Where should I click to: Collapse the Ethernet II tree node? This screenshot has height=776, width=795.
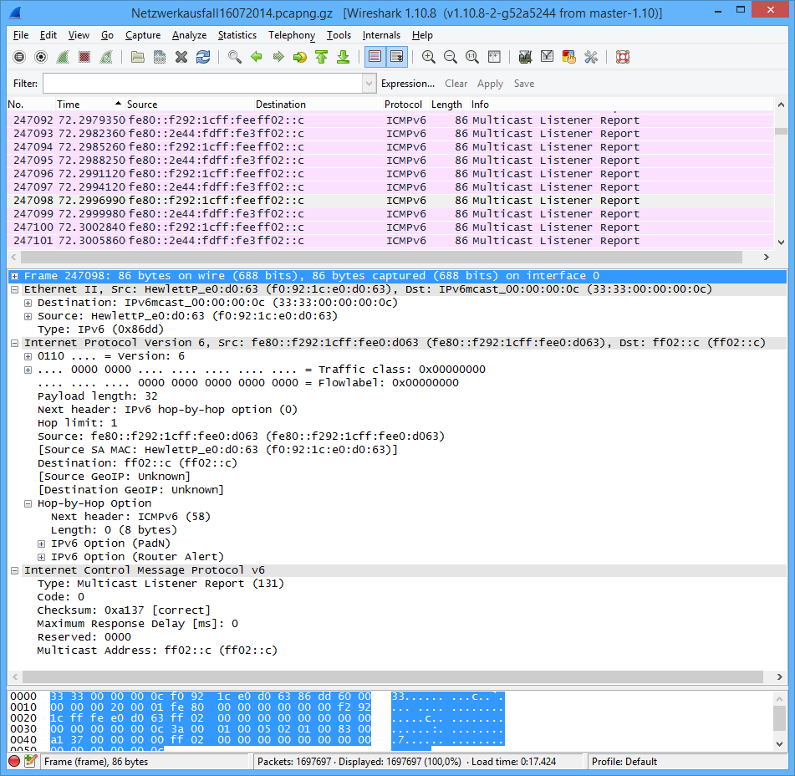click(x=15, y=289)
